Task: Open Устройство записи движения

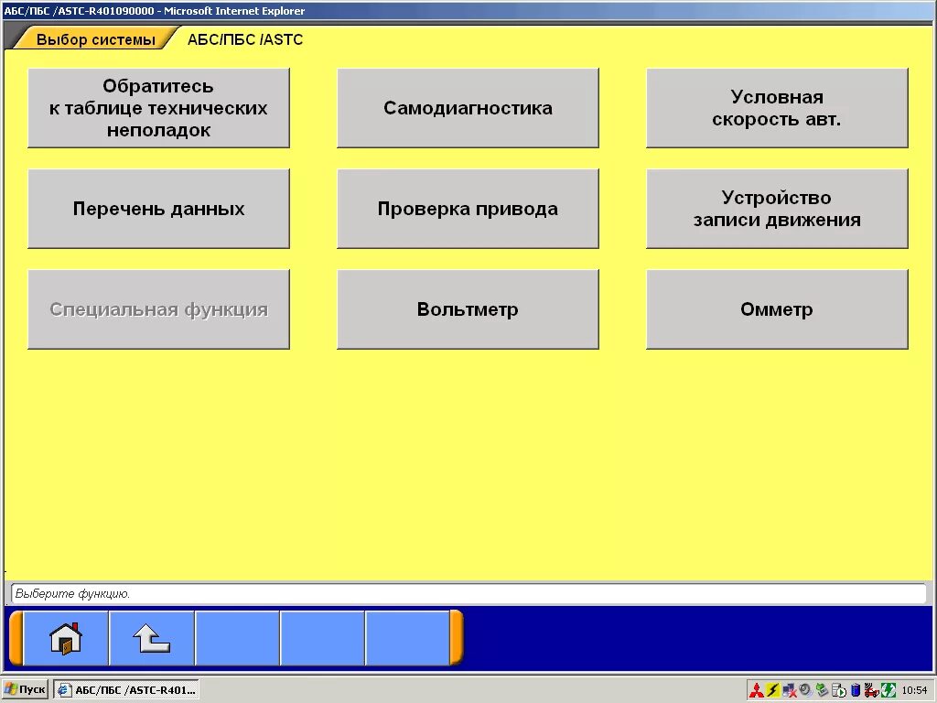Action: pos(777,209)
